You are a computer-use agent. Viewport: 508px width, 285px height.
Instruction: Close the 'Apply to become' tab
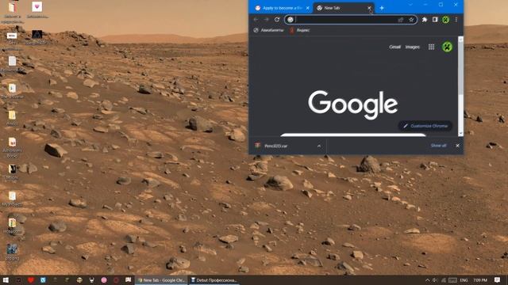click(x=307, y=8)
